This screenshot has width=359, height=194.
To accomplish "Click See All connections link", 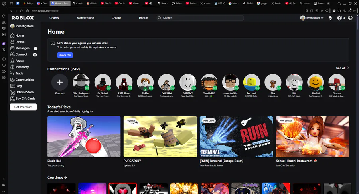I will tap(342, 68).
